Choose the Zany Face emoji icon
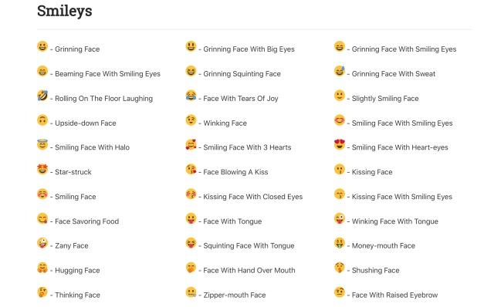This screenshot has height=307, width=494. tap(42, 243)
